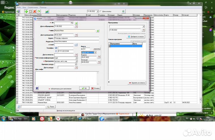The height and width of the screenshot is (140, 215).
Task: Click the Удалить из списка button
Action: click(137, 82)
